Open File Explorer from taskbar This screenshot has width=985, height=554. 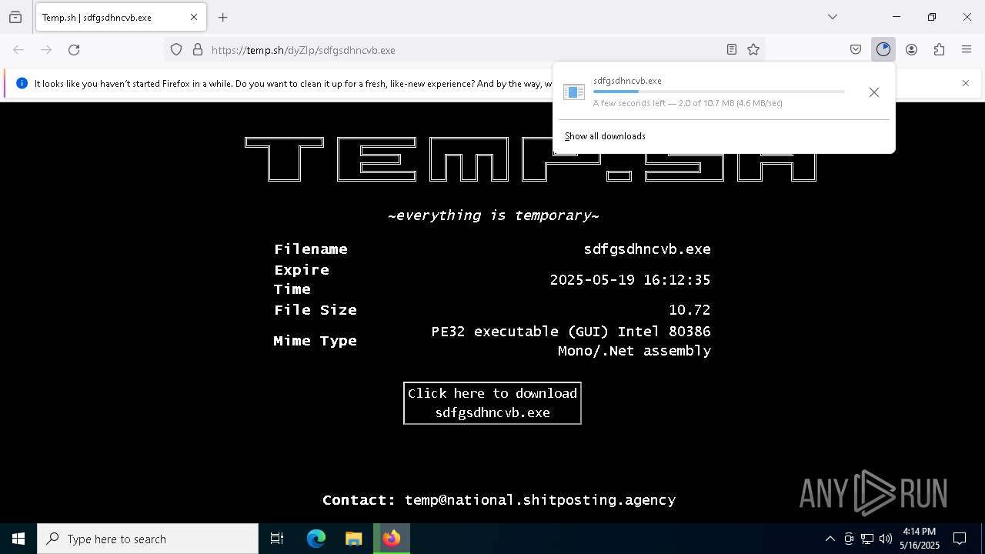[x=353, y=539]
